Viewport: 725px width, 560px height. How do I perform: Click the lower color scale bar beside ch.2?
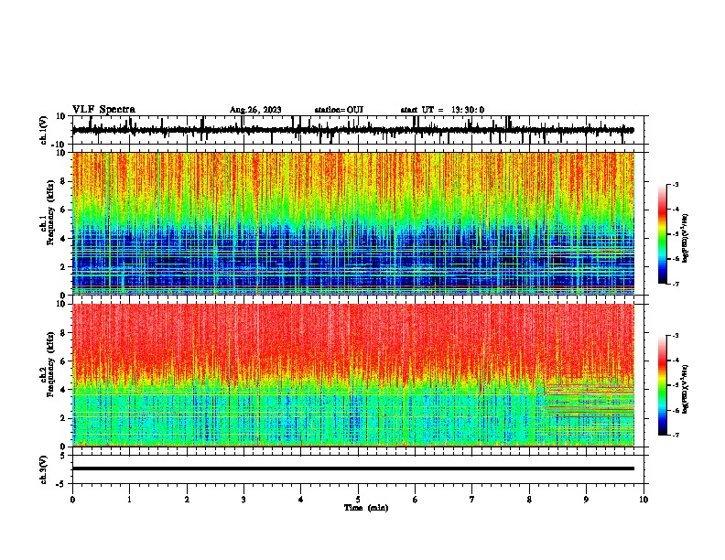663,385
